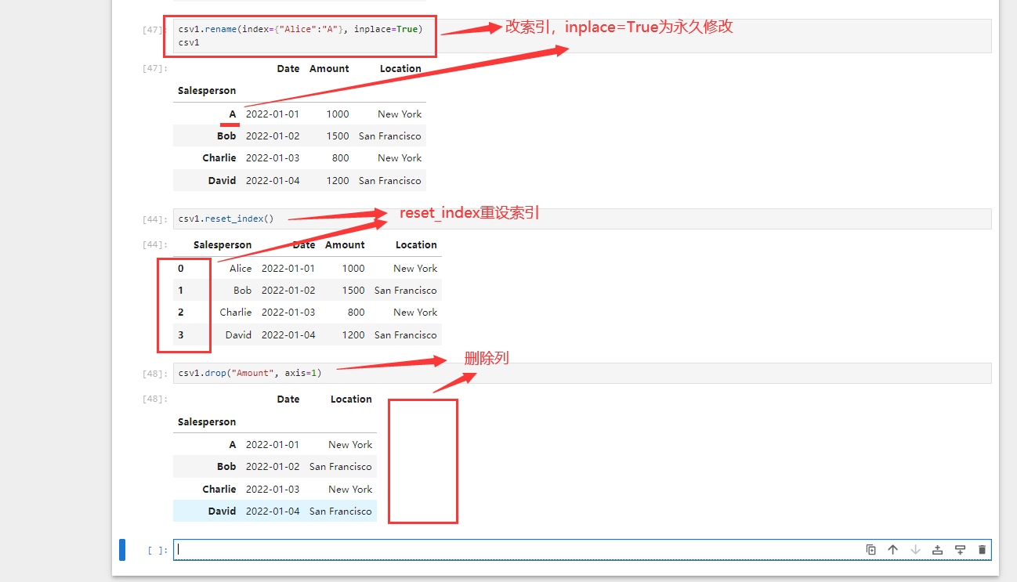Click 2022-01-04 date in drop output table

273,511
